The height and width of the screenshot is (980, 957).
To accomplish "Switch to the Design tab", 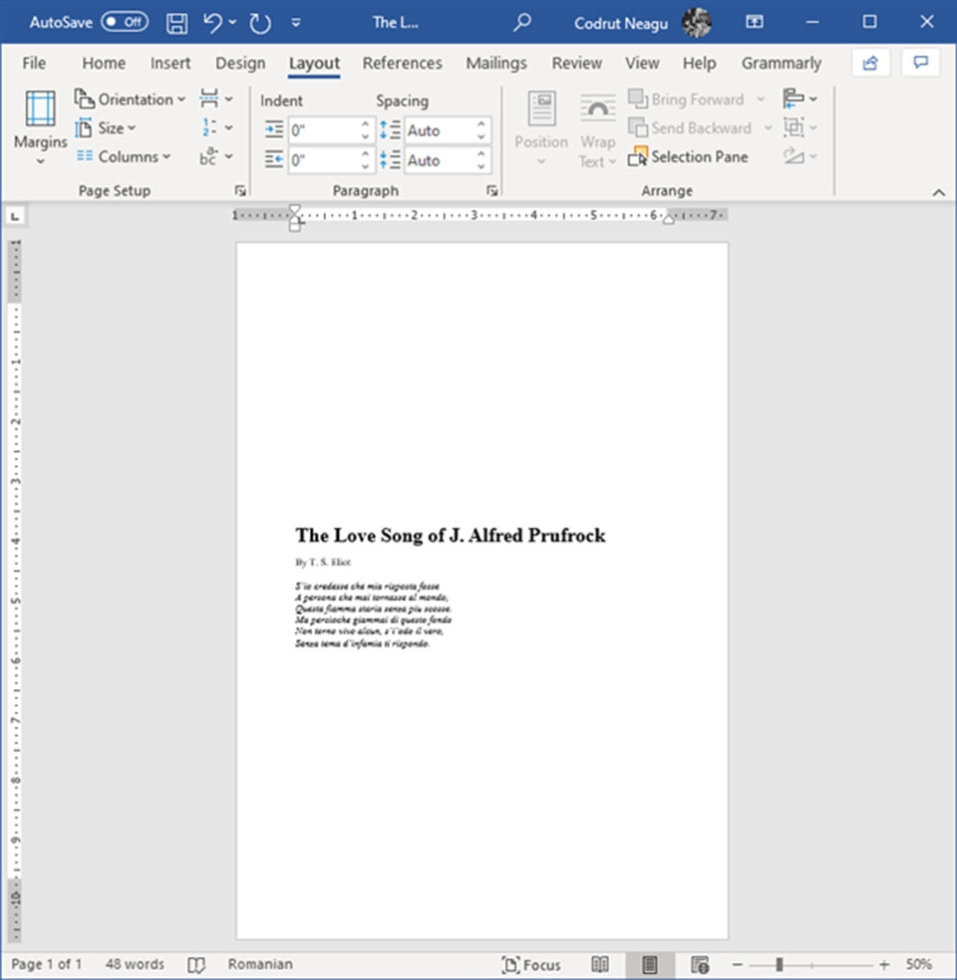I will 240,63.
